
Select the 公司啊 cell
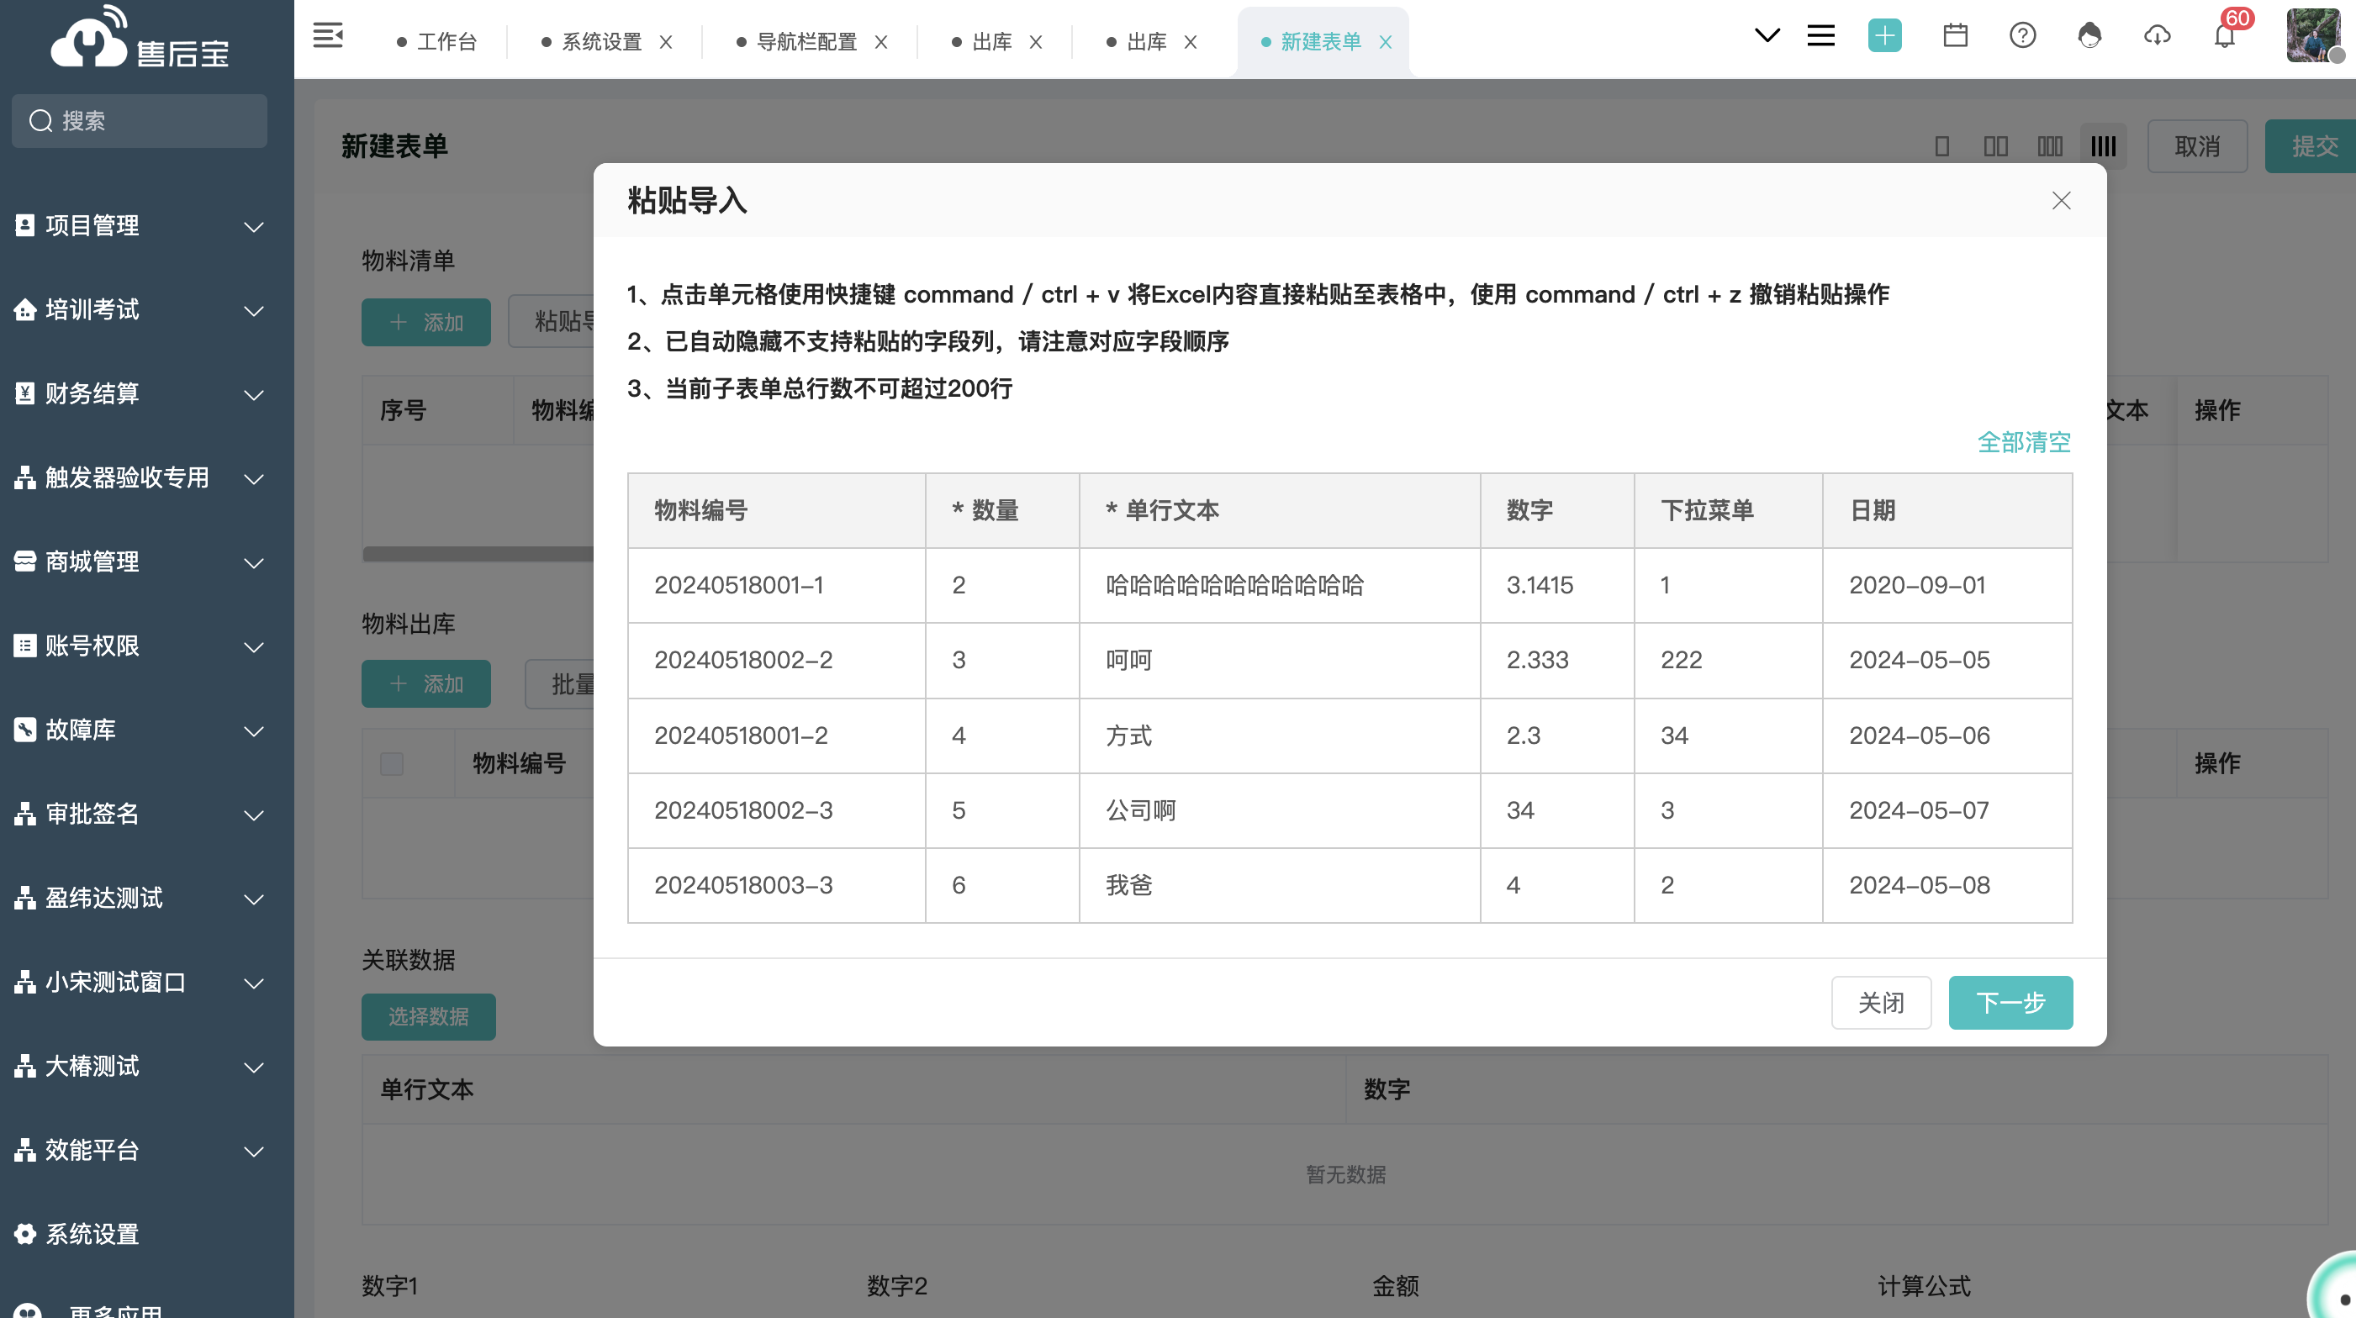point(1280,811)
